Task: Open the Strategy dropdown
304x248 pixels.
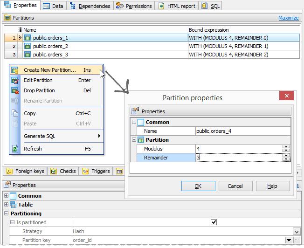Action: 297,231
